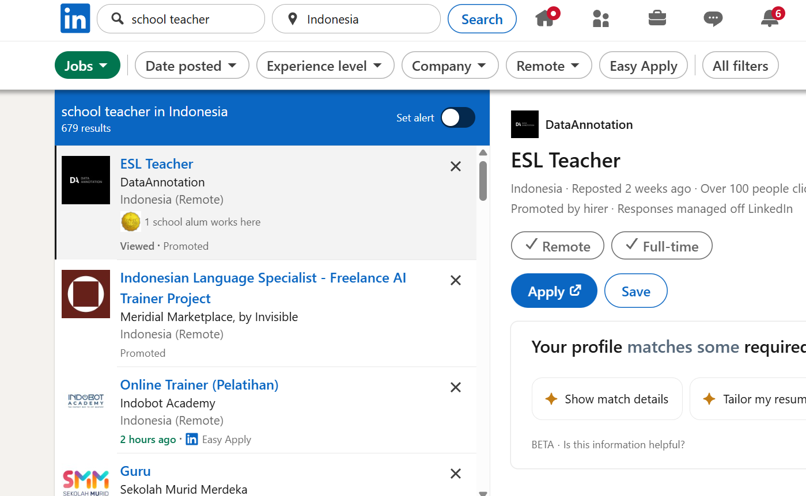
Task: Dismiss the ESL Teacher job listing
Action: tap(455, 167)
